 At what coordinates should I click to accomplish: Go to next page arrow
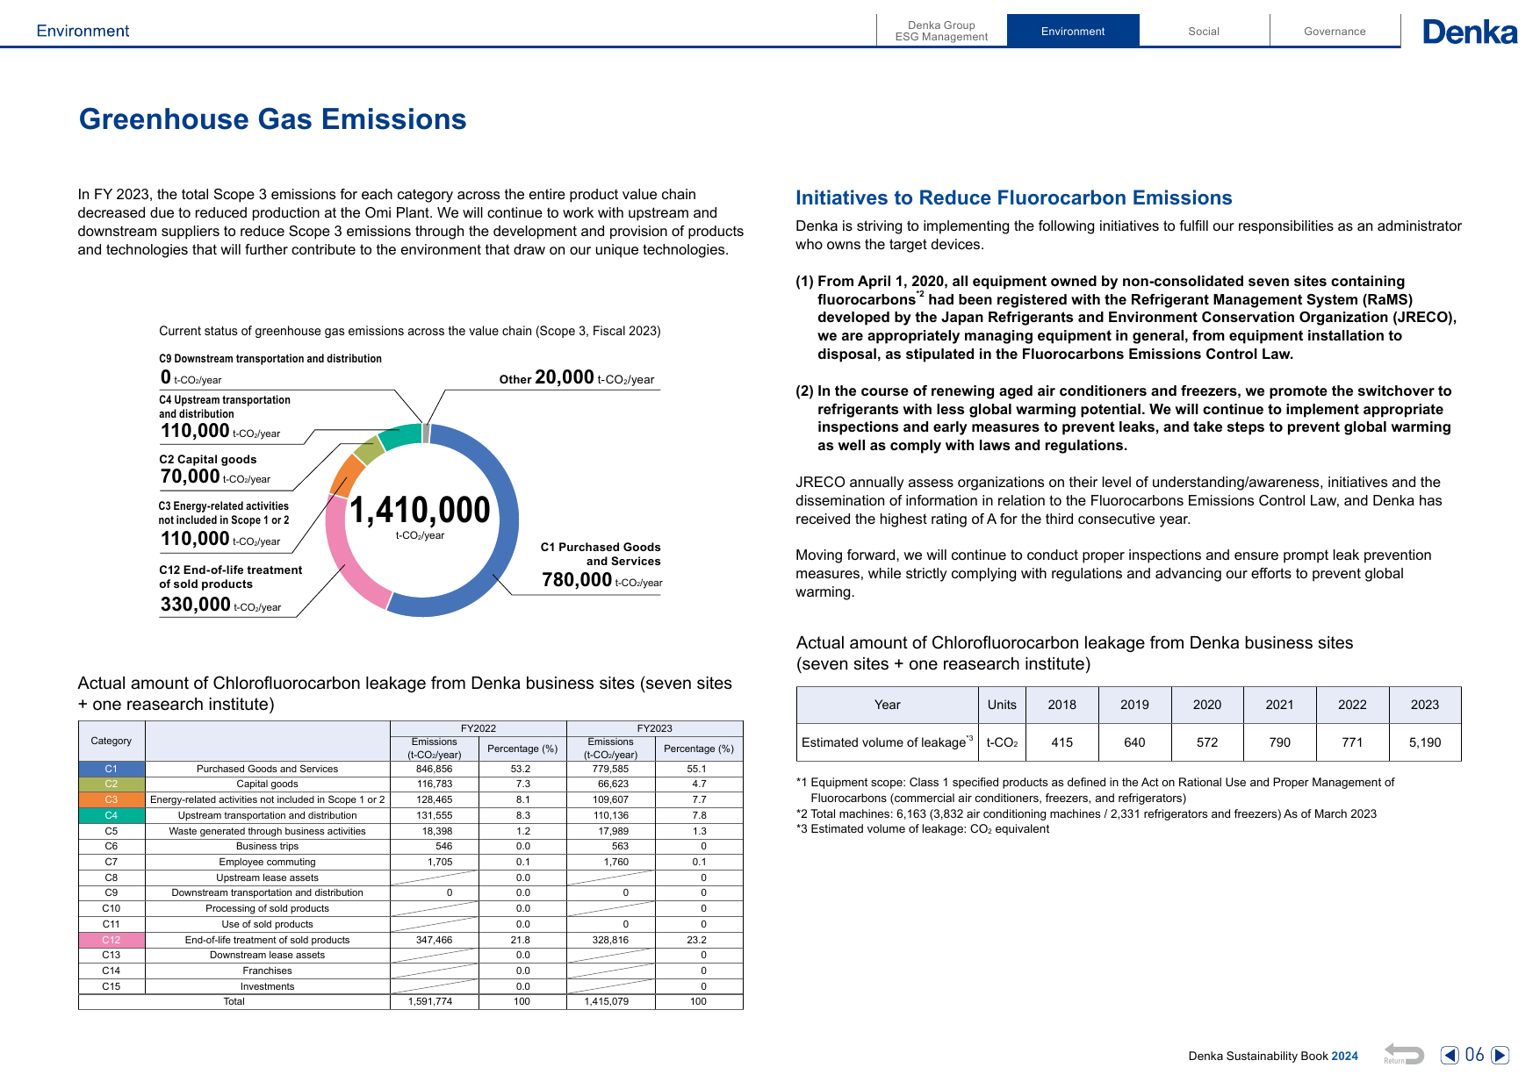(1500, 1055)
